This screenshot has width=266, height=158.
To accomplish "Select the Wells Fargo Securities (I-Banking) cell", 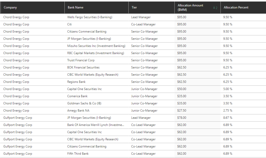I will tap(90, 17).
